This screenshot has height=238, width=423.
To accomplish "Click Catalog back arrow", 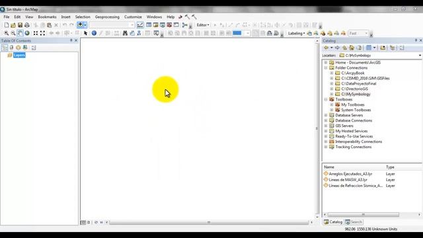I will click(327, 48).
